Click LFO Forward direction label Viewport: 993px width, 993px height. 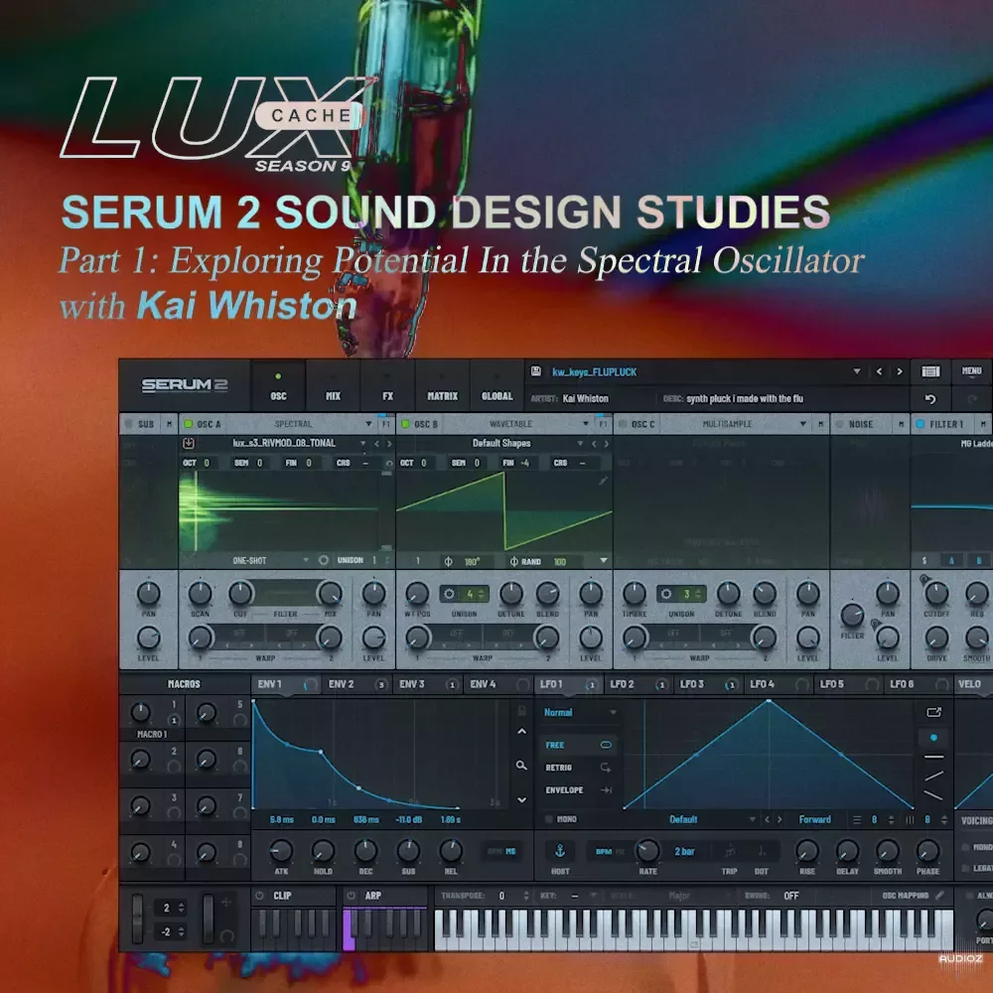pyautogui.click(x=814, y=819)
